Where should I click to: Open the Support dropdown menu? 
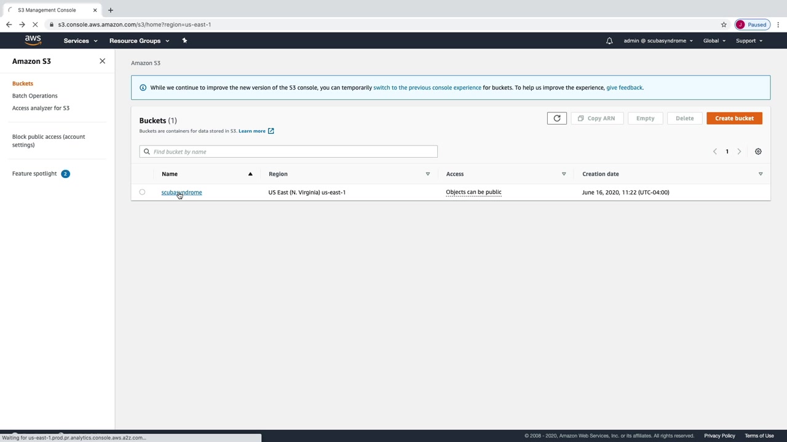tap(749, 41)
